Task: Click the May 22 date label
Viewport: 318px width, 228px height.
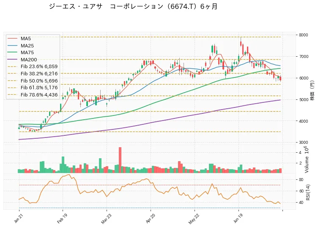Action: tap(194, 219)
